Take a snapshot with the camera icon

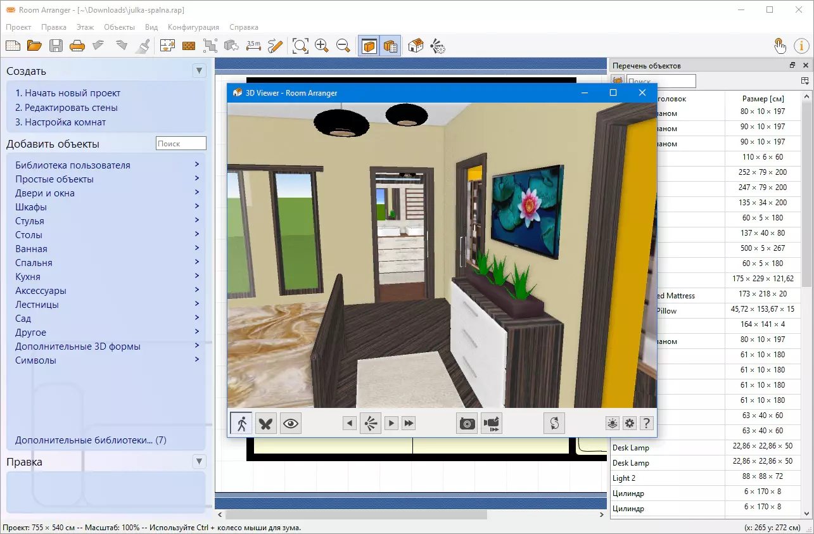(467, 424)
